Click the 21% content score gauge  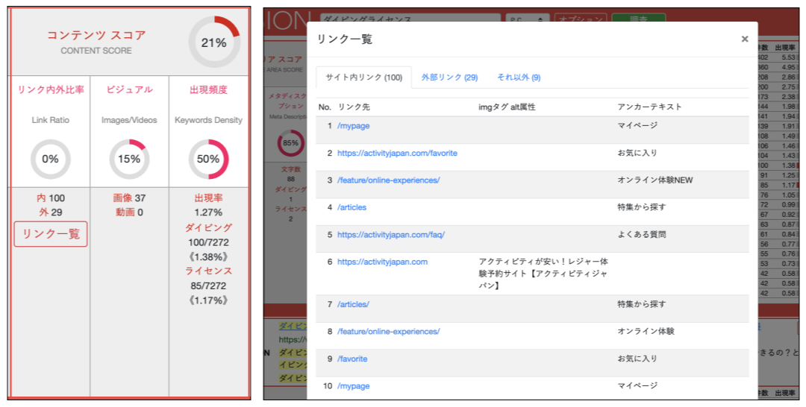tap(214, 42)
